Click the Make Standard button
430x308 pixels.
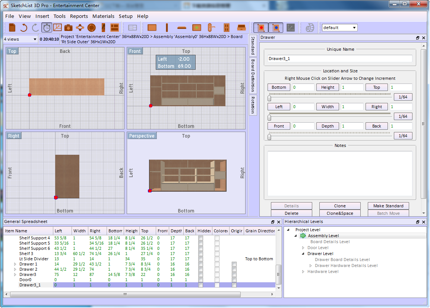coord(388,206)
